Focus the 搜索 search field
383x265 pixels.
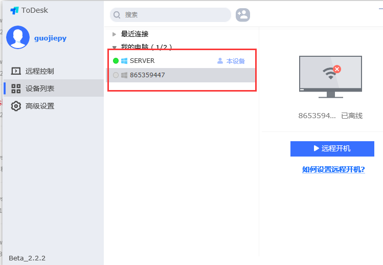coord(170,15)
